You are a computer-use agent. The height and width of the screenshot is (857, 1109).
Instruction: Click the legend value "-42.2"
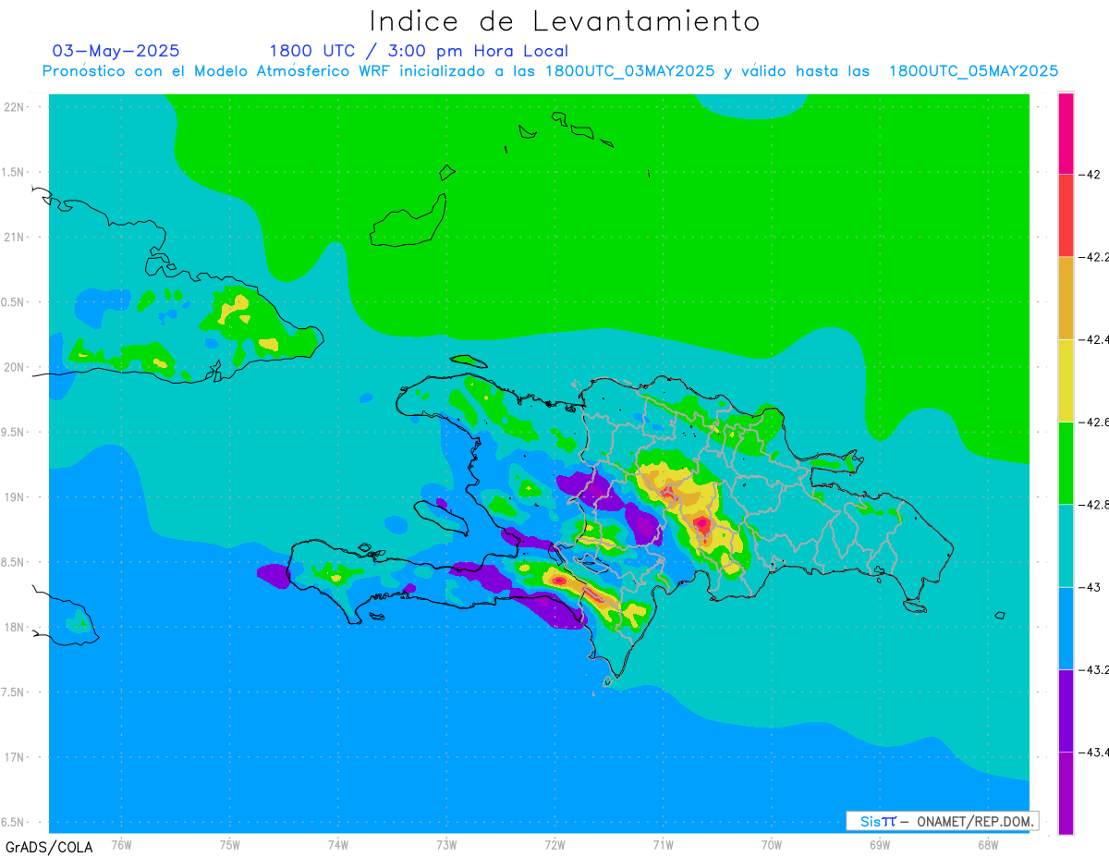(x=1092, y=257)
